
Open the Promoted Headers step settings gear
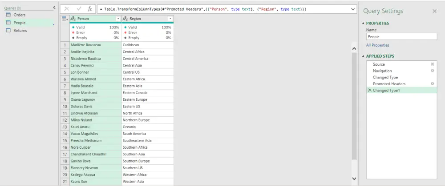[432, 84]
